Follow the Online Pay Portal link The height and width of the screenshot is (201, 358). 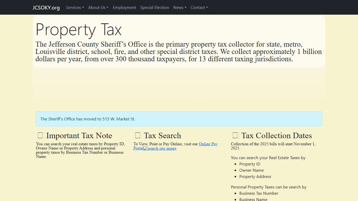(208, 144)
